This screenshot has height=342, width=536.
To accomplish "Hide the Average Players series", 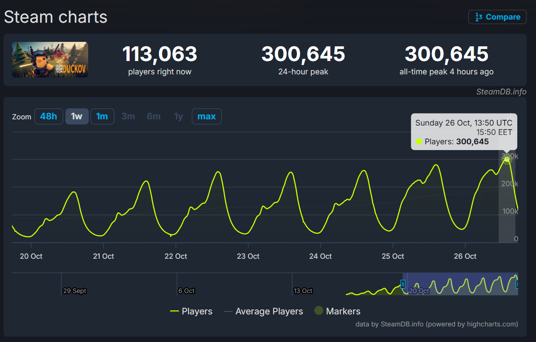I will [264, 311].
